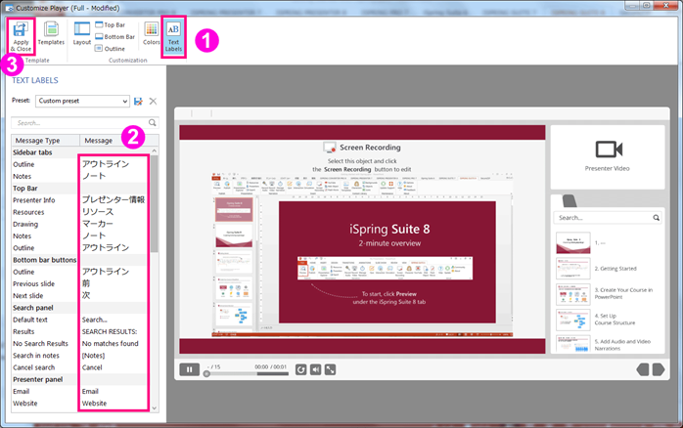Screen dimensions: 683x428
Task: Toggle the volume button in player
Action: [316, 369]
